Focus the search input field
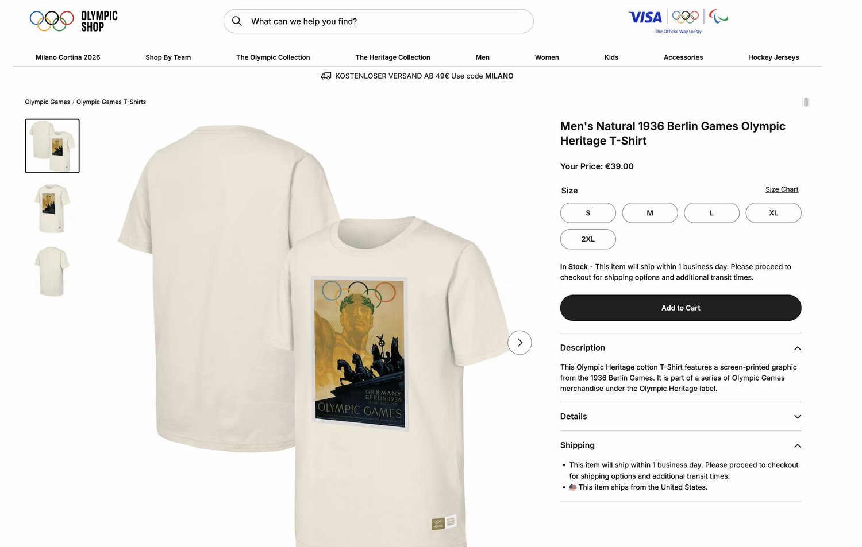 pos(385,21)
